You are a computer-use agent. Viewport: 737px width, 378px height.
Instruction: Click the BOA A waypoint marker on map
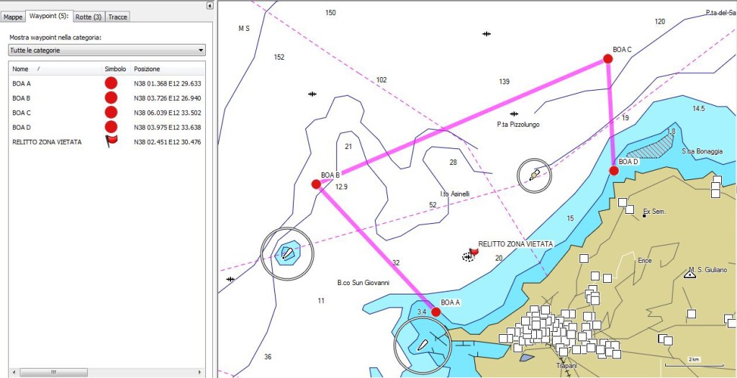[x=435, y=312]
